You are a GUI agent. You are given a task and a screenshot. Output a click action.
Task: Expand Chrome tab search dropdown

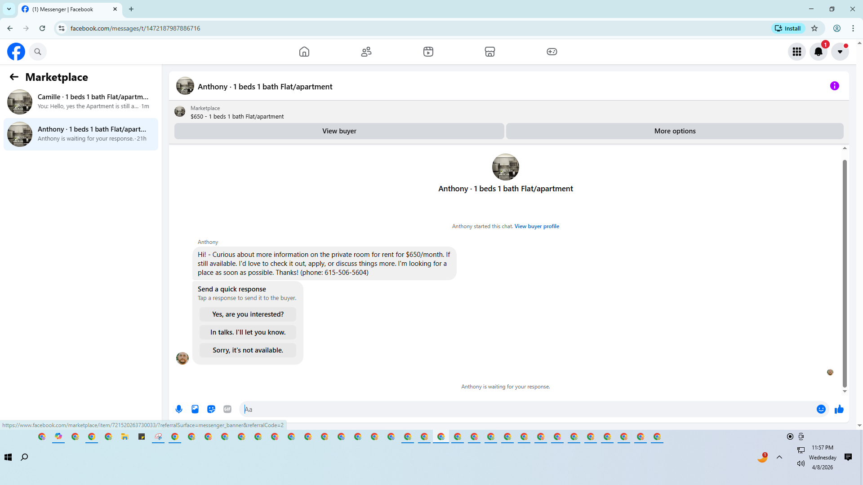click(9, 9)
